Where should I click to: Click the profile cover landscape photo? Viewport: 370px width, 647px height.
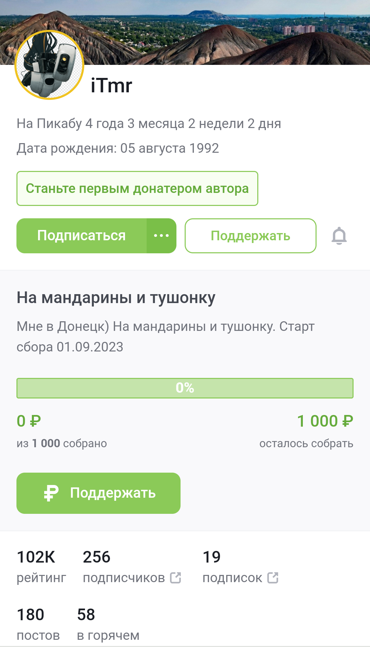point(226,33)
